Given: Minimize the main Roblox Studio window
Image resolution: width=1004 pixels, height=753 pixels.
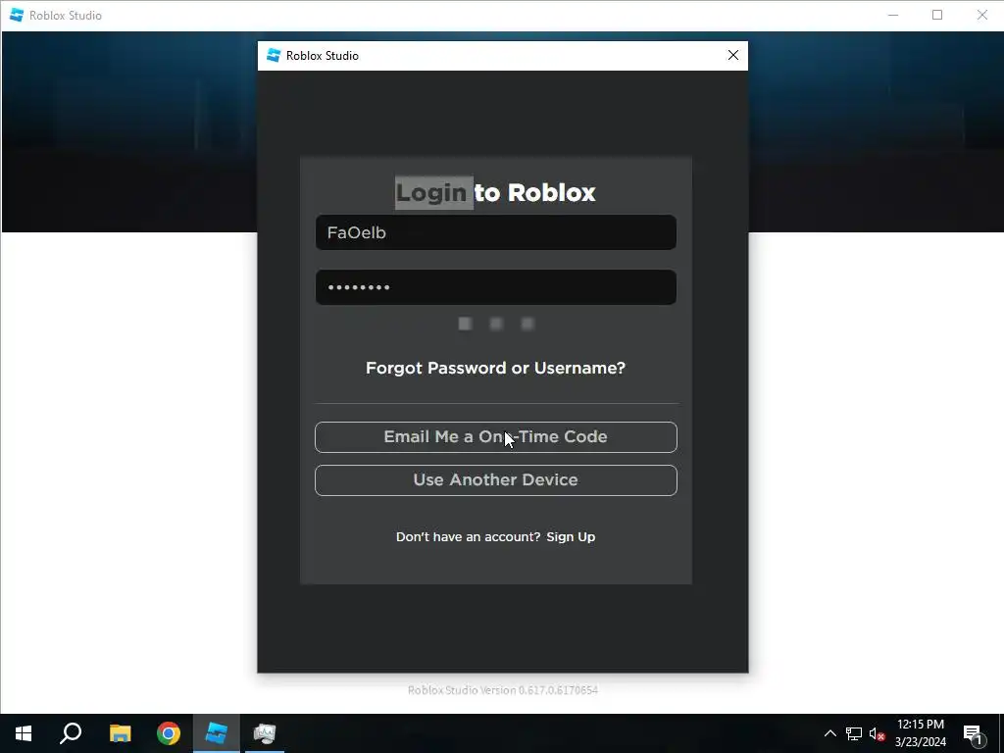Looking at the screenshot, I should (x=893, y=15).
